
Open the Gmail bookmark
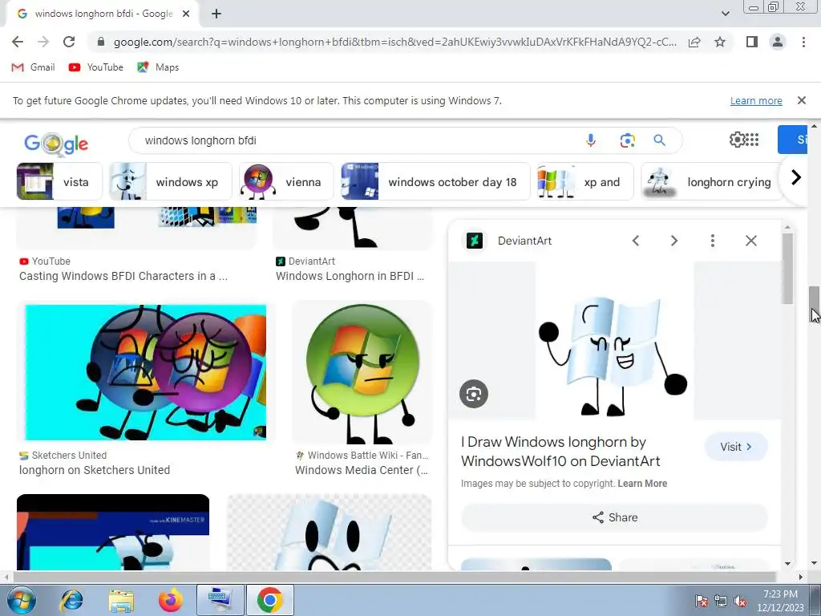(x=34, y=67)
